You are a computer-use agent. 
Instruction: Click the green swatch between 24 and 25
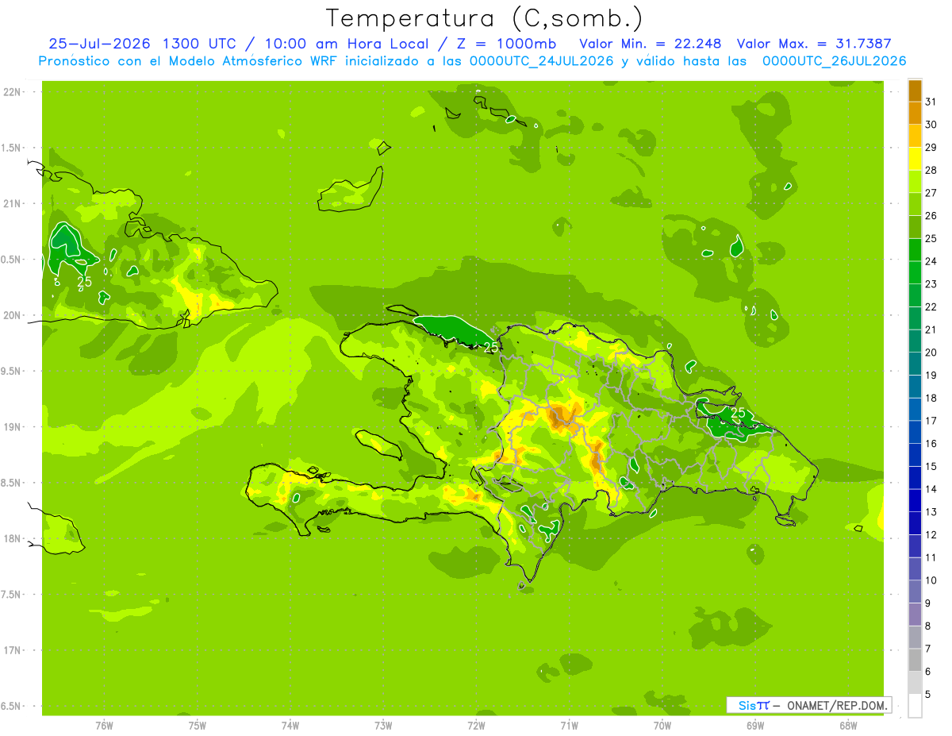(915, 249)
